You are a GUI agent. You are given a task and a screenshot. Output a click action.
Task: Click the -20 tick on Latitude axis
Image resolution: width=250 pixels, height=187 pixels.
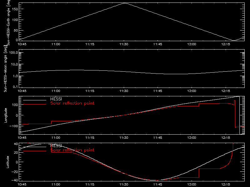point(15,172)
